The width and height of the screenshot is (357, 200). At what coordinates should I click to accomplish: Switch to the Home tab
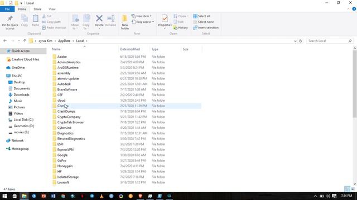tap(22, 9)
